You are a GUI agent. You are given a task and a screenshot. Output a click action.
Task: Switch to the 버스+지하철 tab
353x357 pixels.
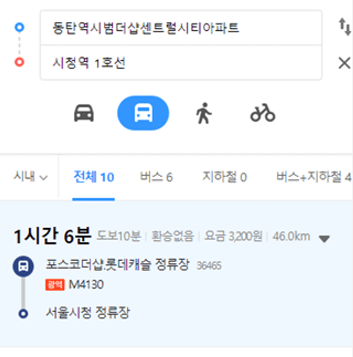tap(314, 177)
